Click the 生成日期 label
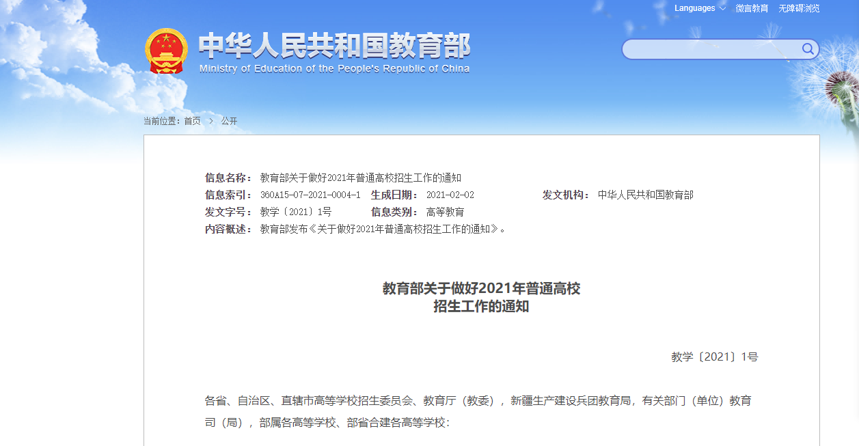859x446 pixels. point(395,195)
